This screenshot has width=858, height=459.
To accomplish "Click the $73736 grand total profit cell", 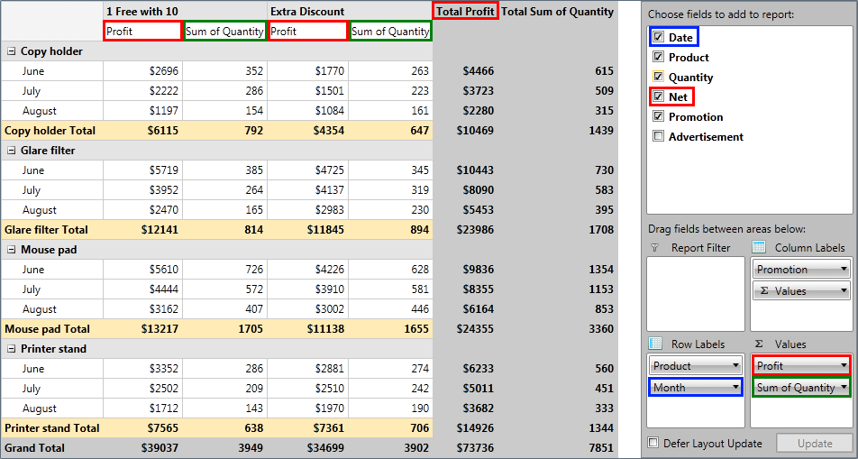I will tap(475, 448).
